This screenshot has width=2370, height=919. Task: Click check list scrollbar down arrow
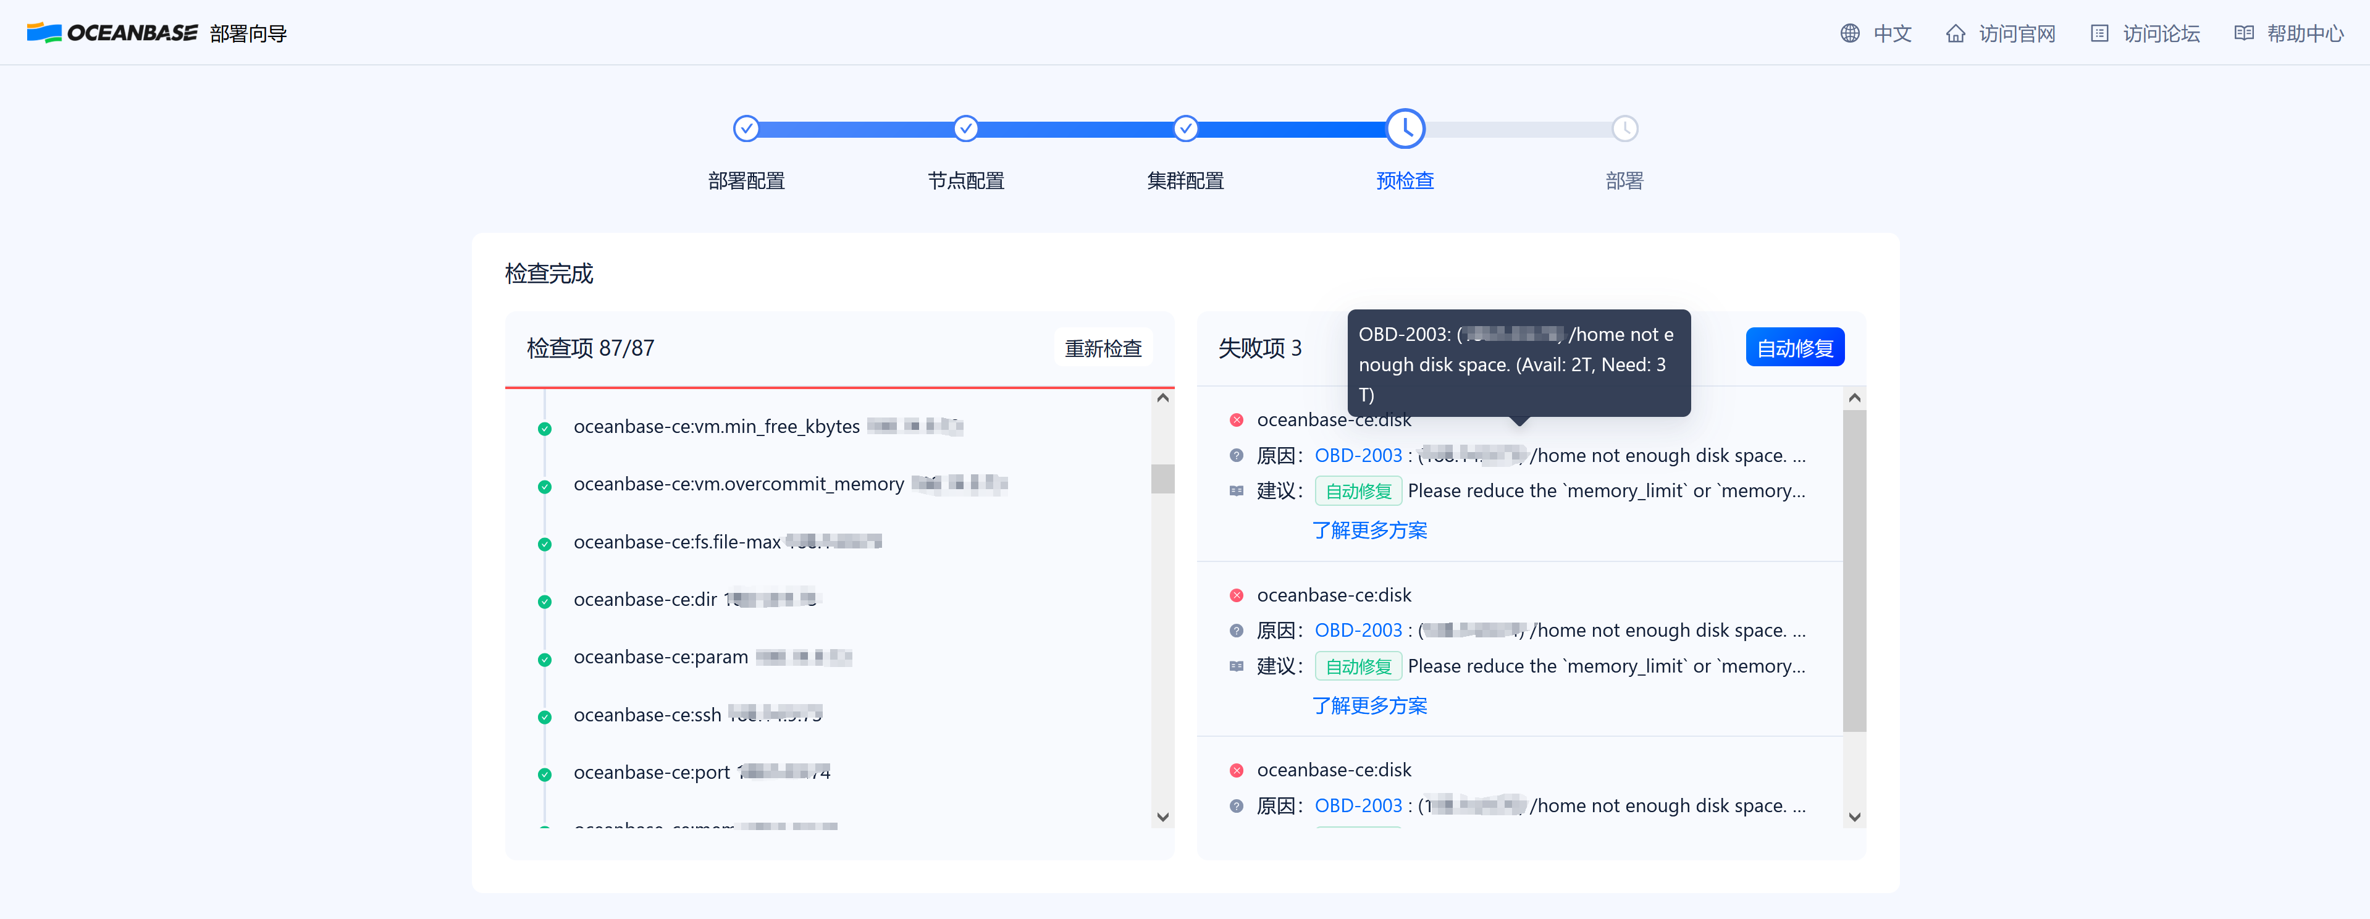[1162, 817]
